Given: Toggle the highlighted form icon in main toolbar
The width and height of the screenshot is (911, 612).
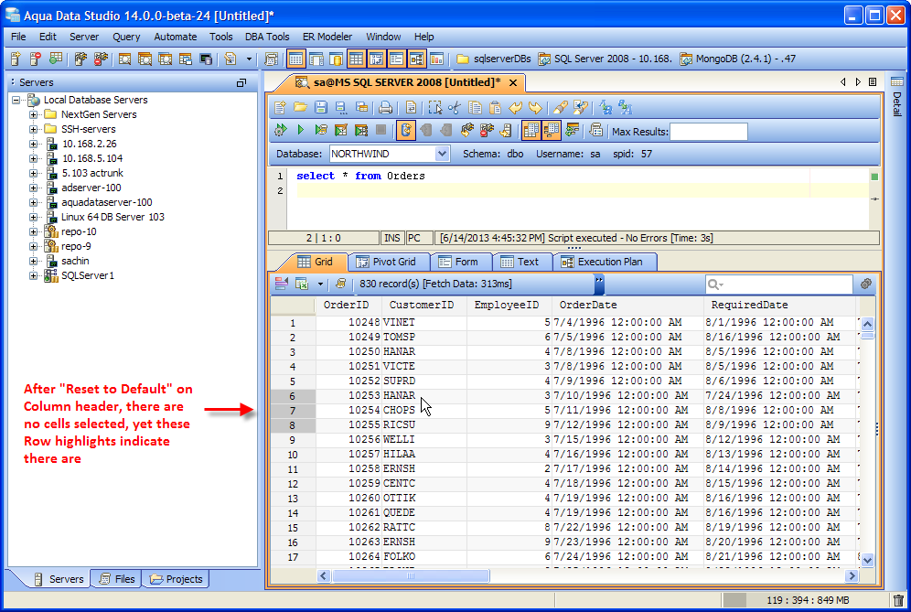Looking at the screenshot, I should coord(397,59).
